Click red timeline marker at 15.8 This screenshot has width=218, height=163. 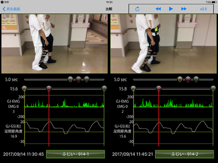coord(159,88)
